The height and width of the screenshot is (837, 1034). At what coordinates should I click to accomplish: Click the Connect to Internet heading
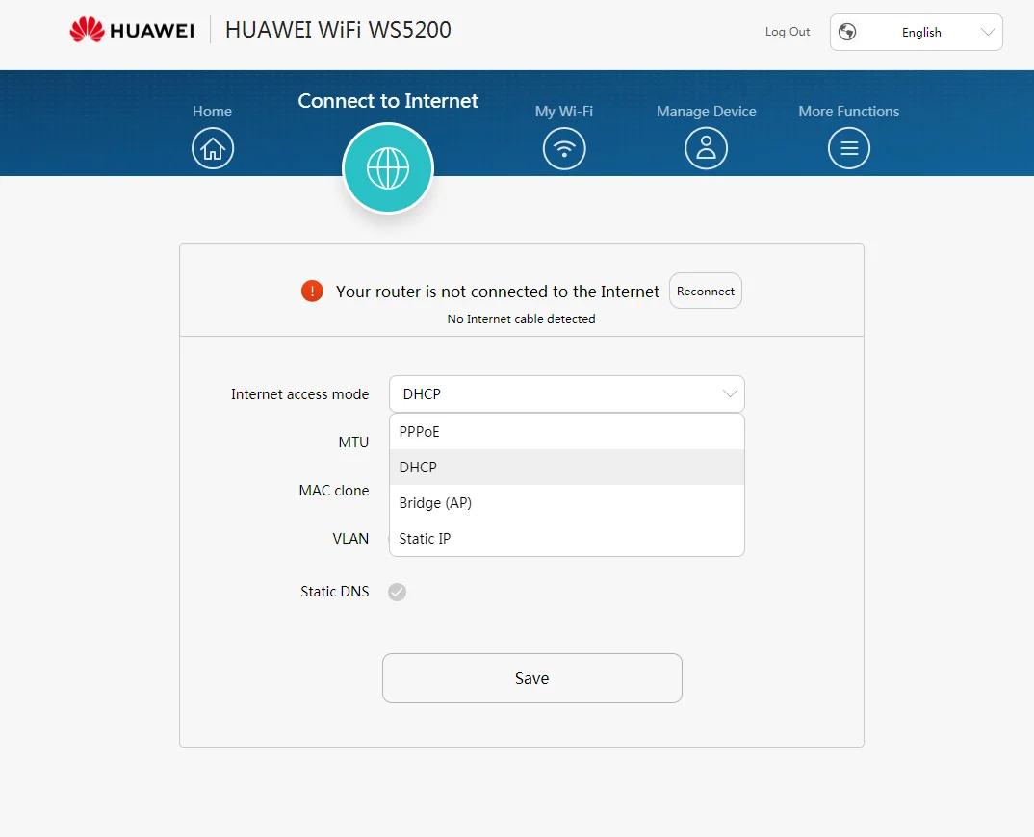point(388,101)
